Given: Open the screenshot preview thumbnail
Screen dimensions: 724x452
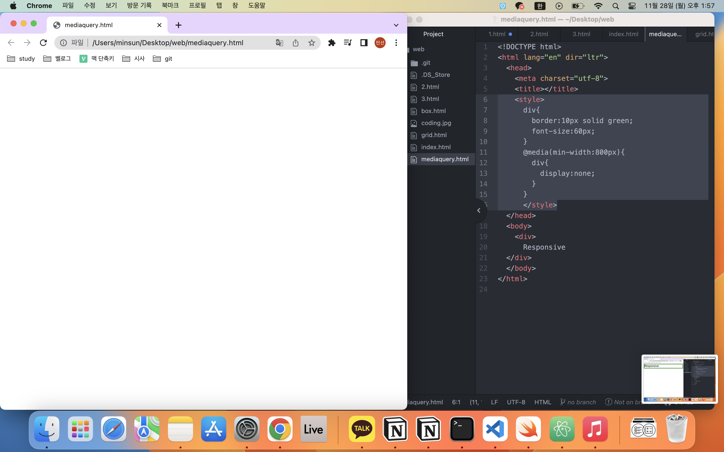Looking at the screenshot, I should click(x=680, y=379).
